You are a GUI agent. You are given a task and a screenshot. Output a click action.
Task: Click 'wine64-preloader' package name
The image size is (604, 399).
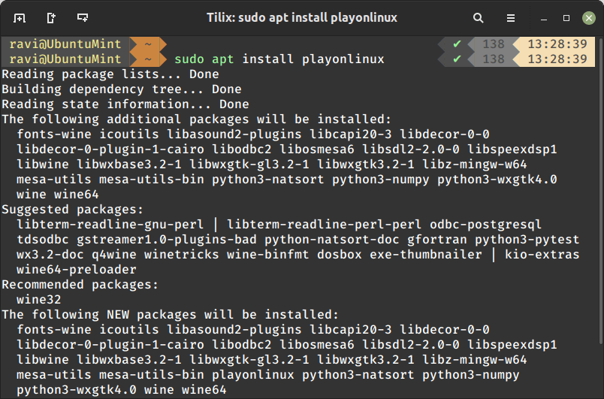coord(77,269)
